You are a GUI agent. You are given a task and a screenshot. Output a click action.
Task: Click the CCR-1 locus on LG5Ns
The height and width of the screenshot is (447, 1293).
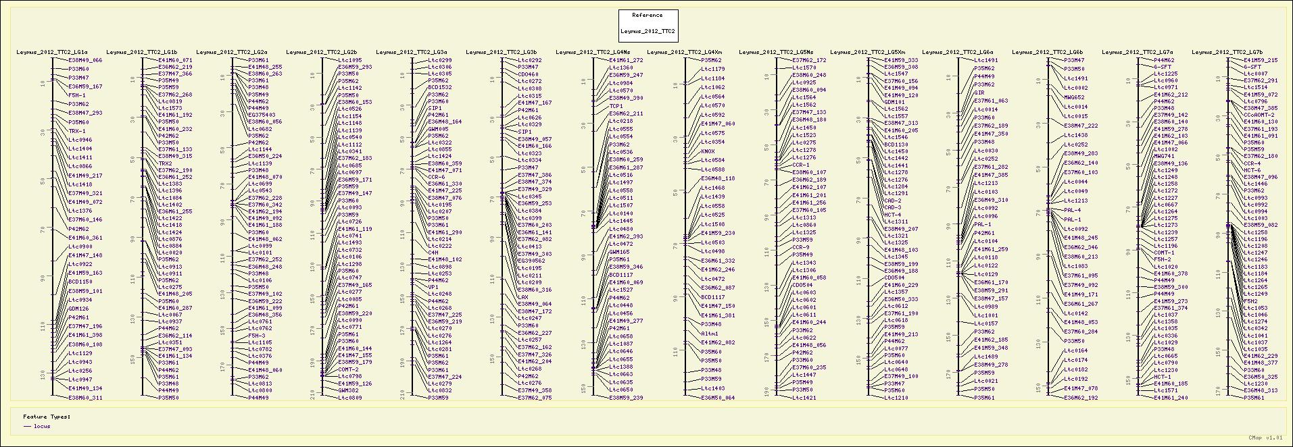(800, 165)
